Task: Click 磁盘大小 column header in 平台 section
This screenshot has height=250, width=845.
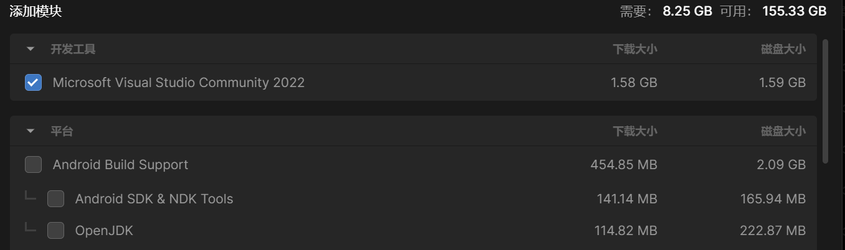Action: pyautogui.click(x=783, y=131)
